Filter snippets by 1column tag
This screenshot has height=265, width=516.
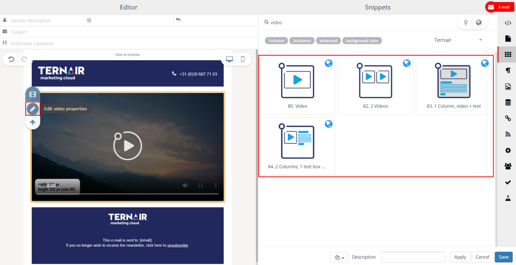coord(276,41)
